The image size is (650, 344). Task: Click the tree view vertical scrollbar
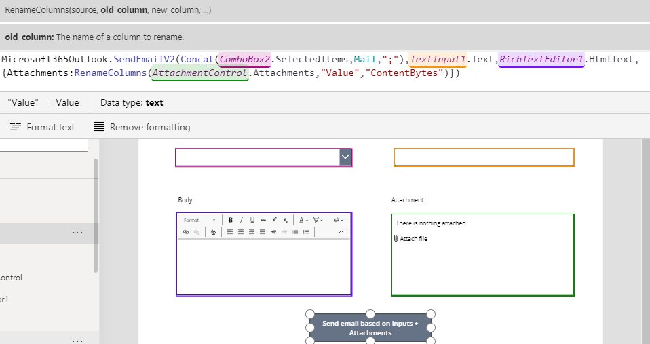click(x=96, y=216)
